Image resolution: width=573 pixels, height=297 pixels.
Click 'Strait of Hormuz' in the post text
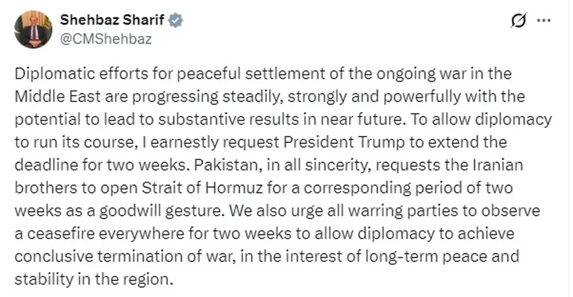202,188
